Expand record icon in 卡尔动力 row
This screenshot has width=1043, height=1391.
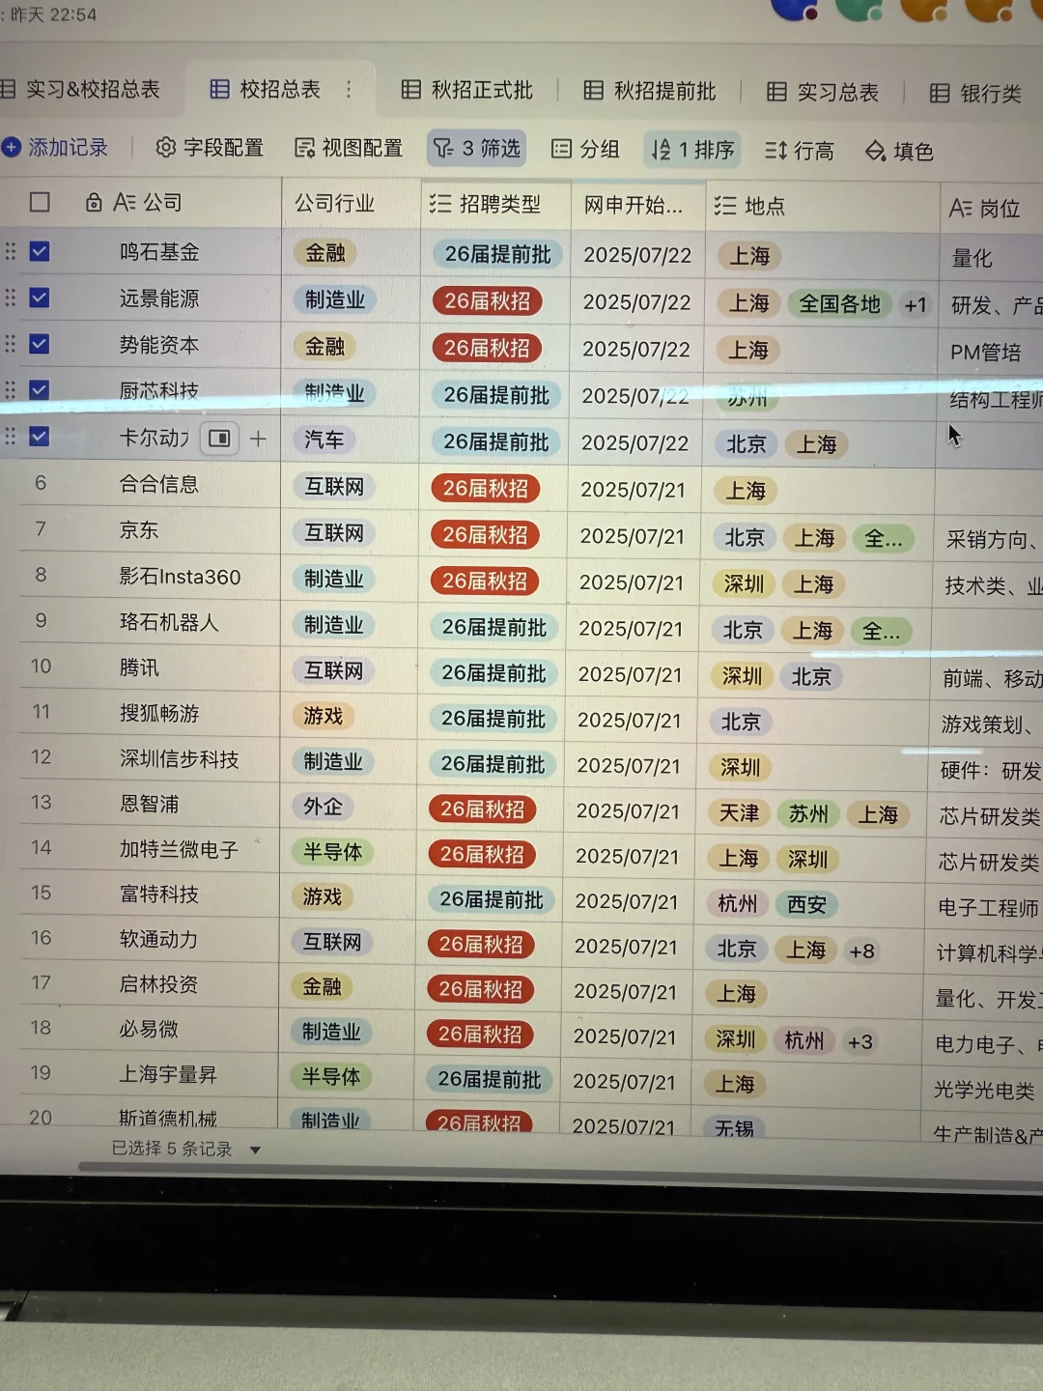(219, 439)
